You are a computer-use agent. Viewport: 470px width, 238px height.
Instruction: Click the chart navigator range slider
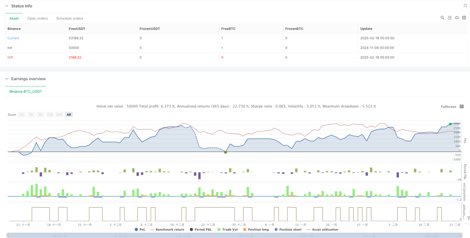pyautogui.click(x=235, y=235)
